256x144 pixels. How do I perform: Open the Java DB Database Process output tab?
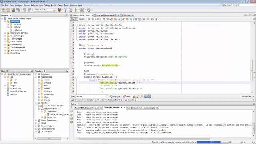(86, 108)
